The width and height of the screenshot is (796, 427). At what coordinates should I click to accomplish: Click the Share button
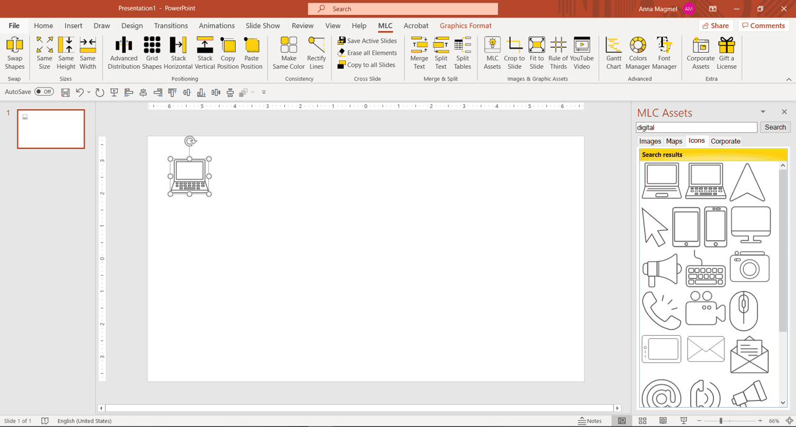tap(716, 26)
